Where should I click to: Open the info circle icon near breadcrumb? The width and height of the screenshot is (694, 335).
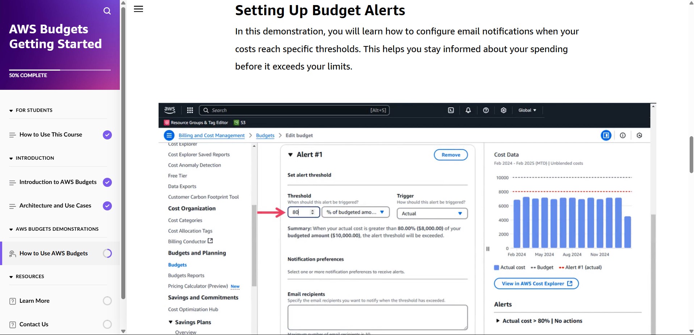coord(623,135)
